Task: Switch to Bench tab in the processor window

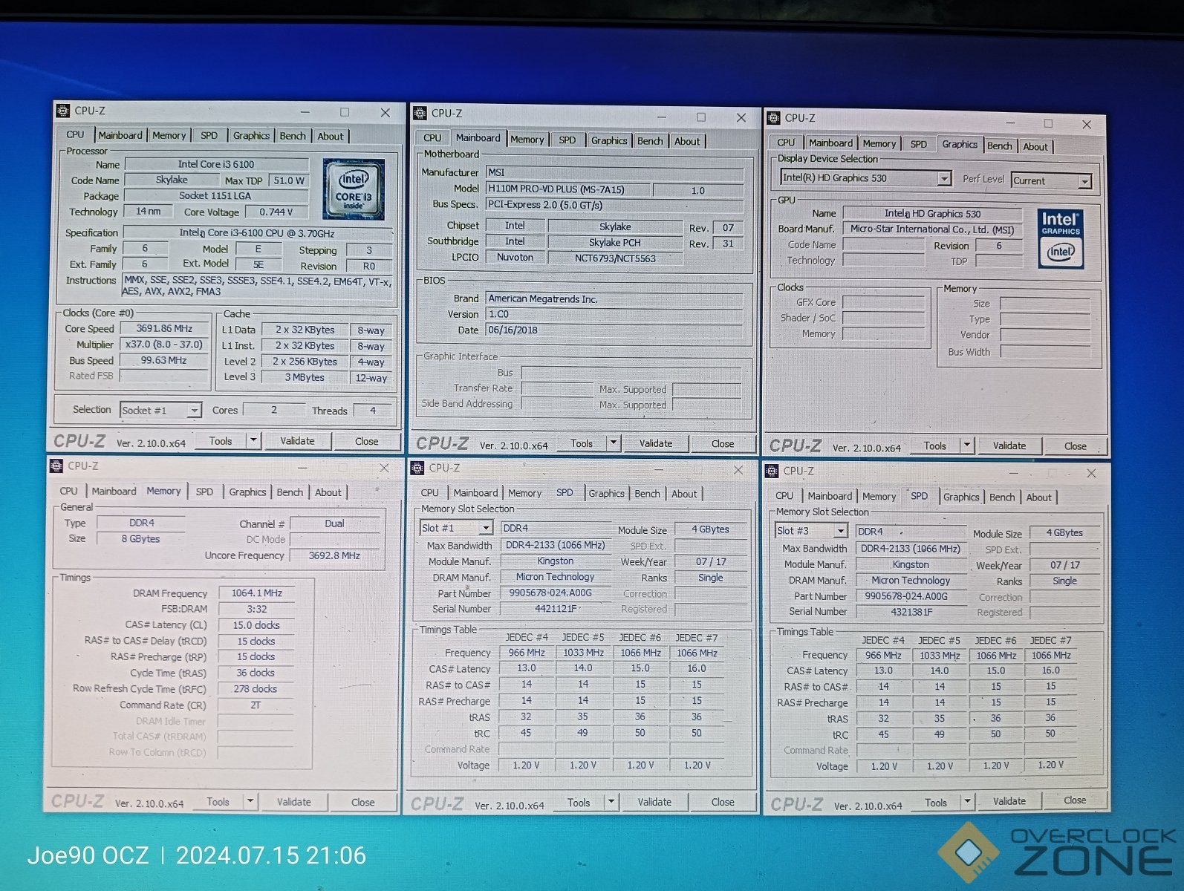Action: [293, 136]
